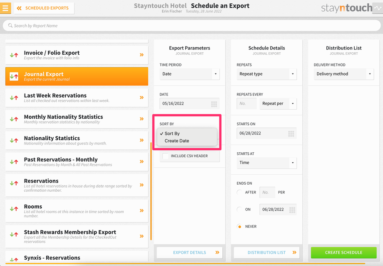Image resolution: width=383 pixels, height=266 pixels.
Task: Open the Time Period dropdown showing Date
Action: [189, 74]
